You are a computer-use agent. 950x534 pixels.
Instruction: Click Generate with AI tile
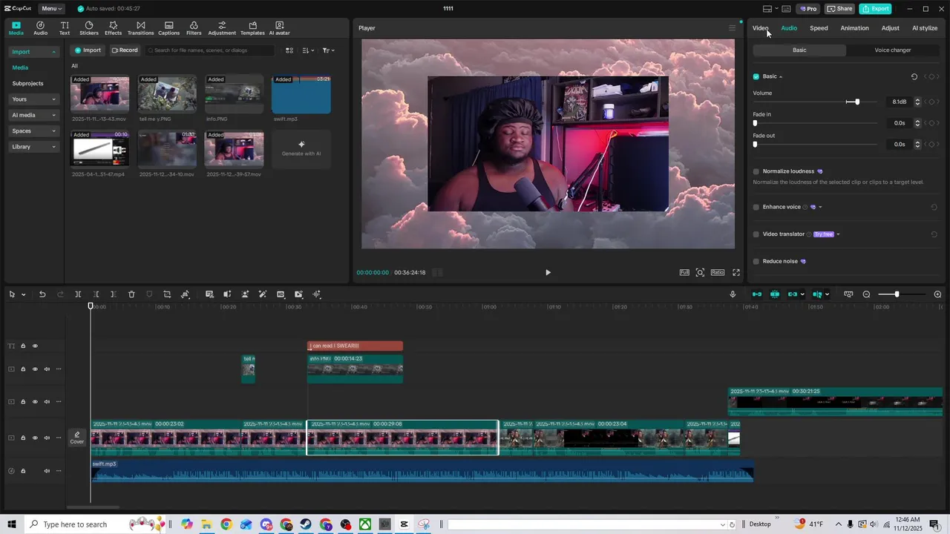pos(301,148)
